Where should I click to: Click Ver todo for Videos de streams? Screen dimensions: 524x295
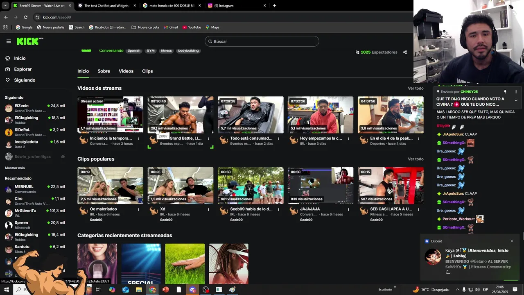tap(416, 88)
